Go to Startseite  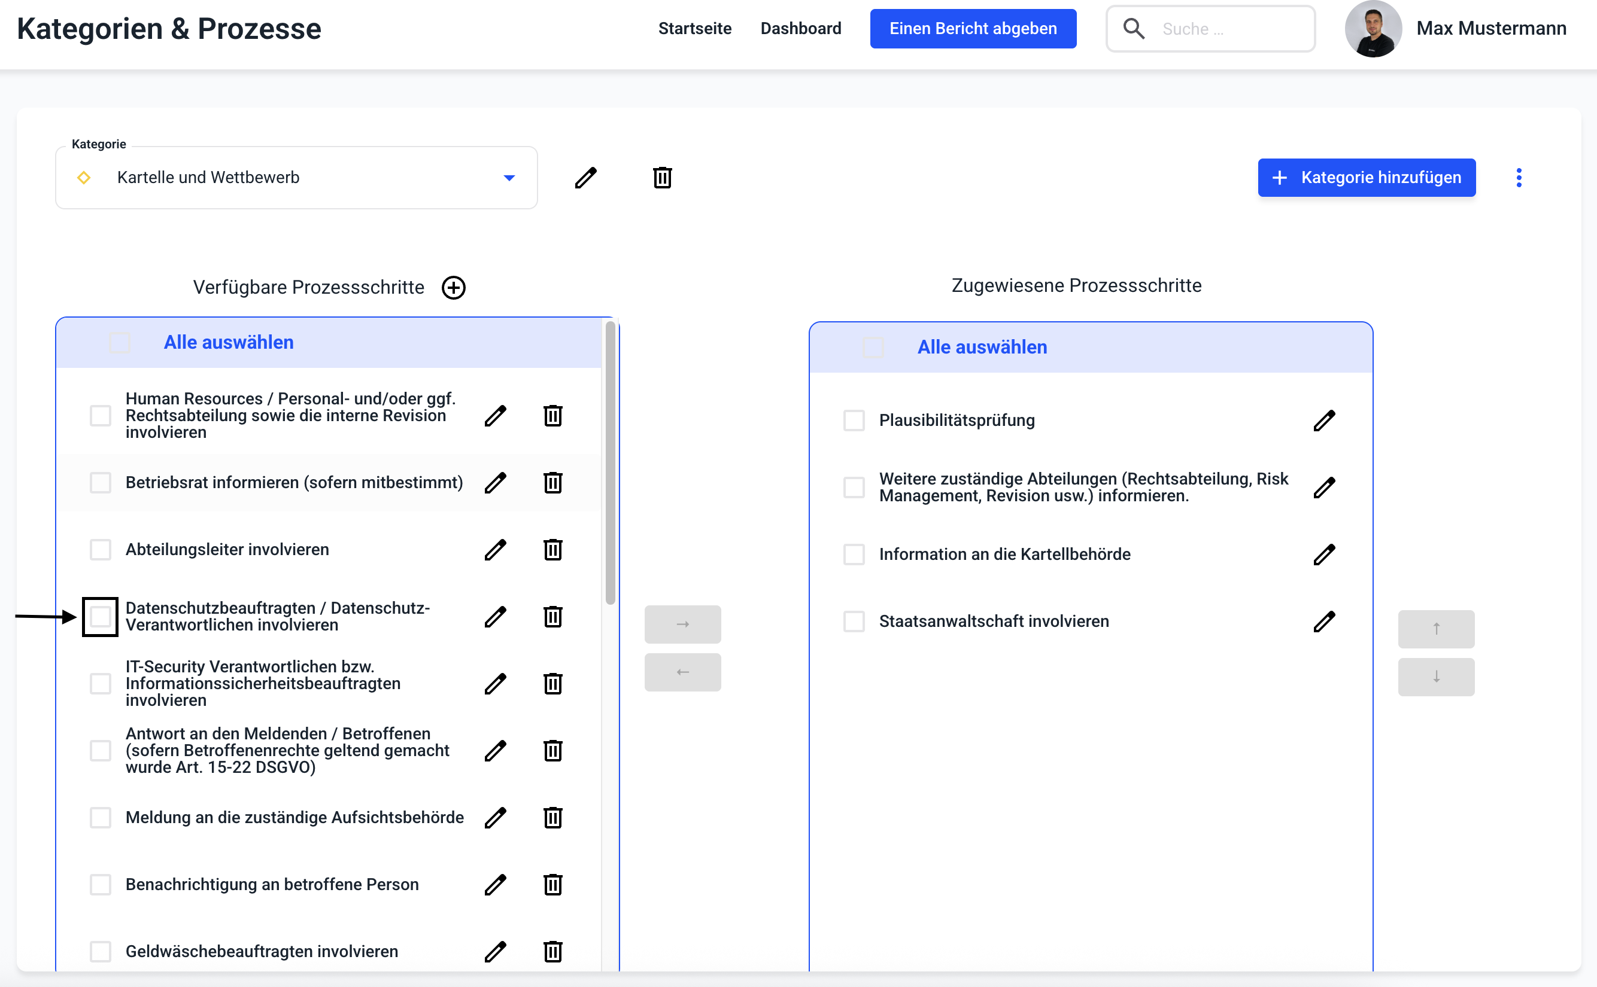click(x=694, y=29)
